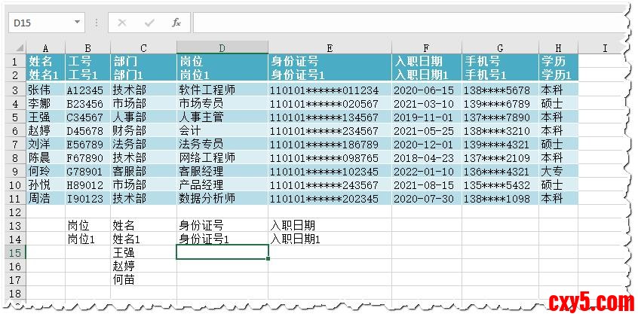Image resolution: width=638 pixels, height=317 pixels.
Task: Select row 3 header
Action: coord(14,90)
